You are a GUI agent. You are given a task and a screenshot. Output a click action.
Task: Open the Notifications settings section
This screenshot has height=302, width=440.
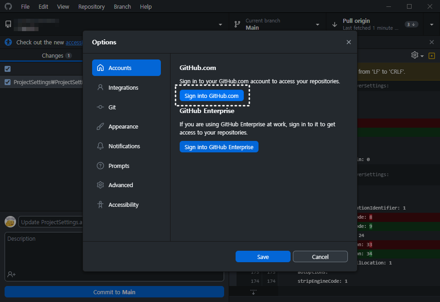(x=126, y=146)
